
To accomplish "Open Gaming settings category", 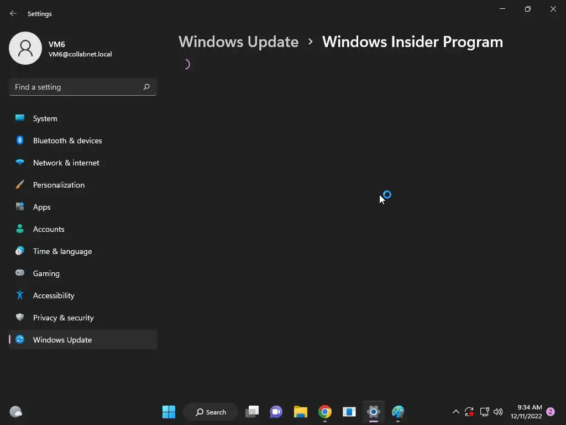I will (83, 273).
